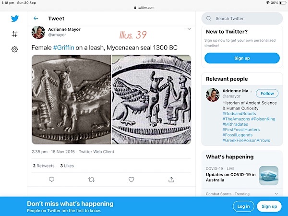Open settings gear in sidebar

14,49
